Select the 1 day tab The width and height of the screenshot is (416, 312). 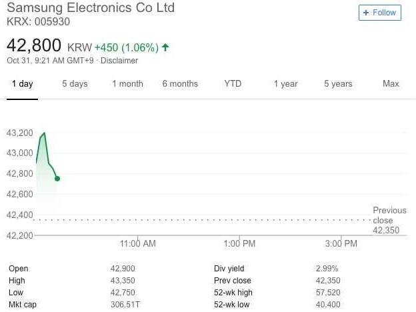pyautogui.click(x=22, y=84)
